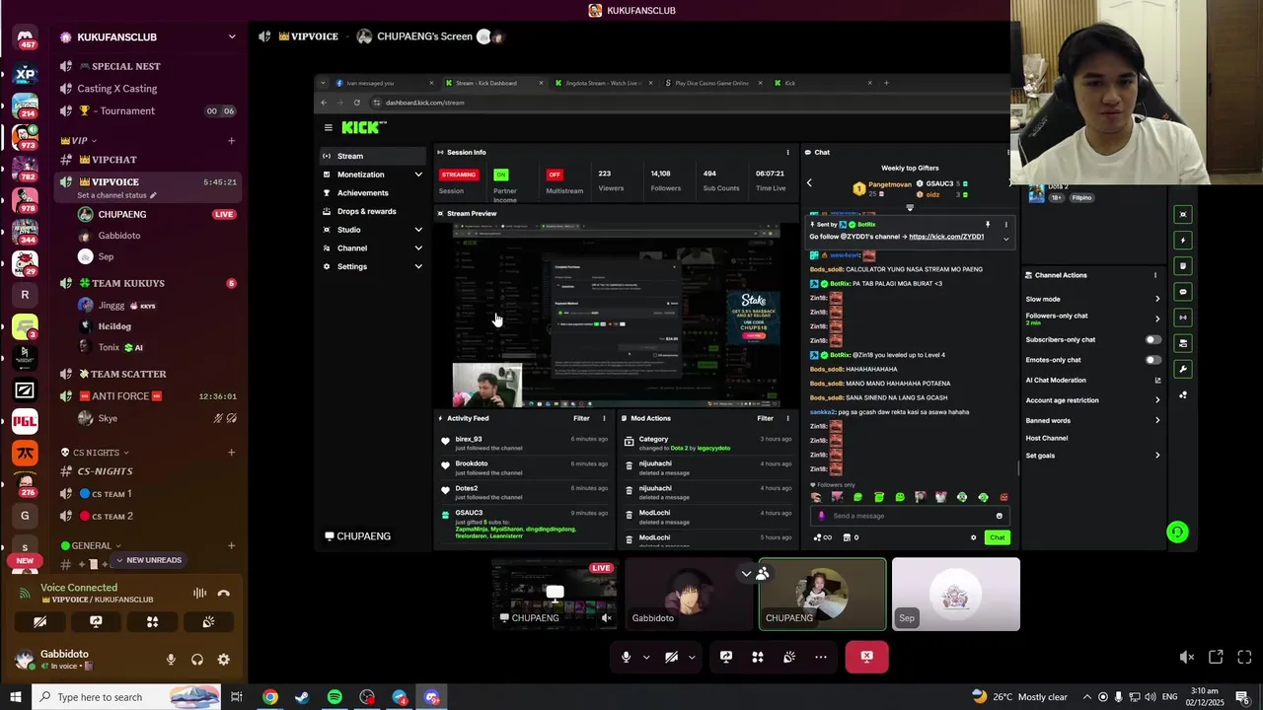
Task: Open wrench tool in Kick side toolbar
Action: 1183,370
